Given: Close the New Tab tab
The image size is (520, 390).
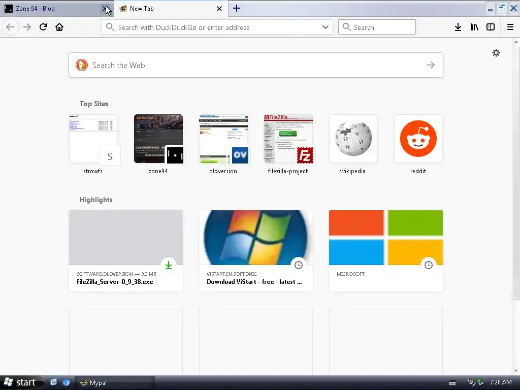Looking at the screenshot, I should point(219,9).
